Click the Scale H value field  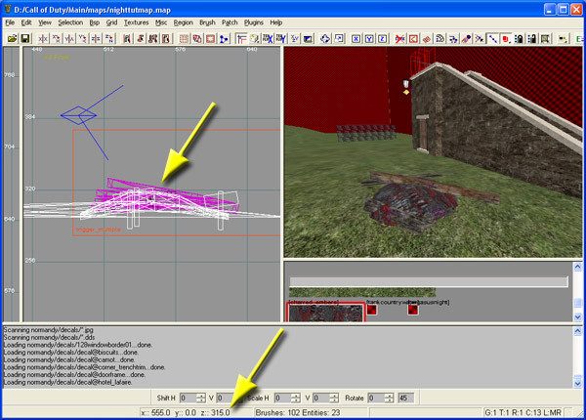(x=283, y=398)
